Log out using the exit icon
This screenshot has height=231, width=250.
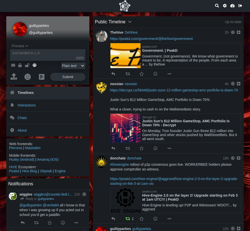click(240, 6)
